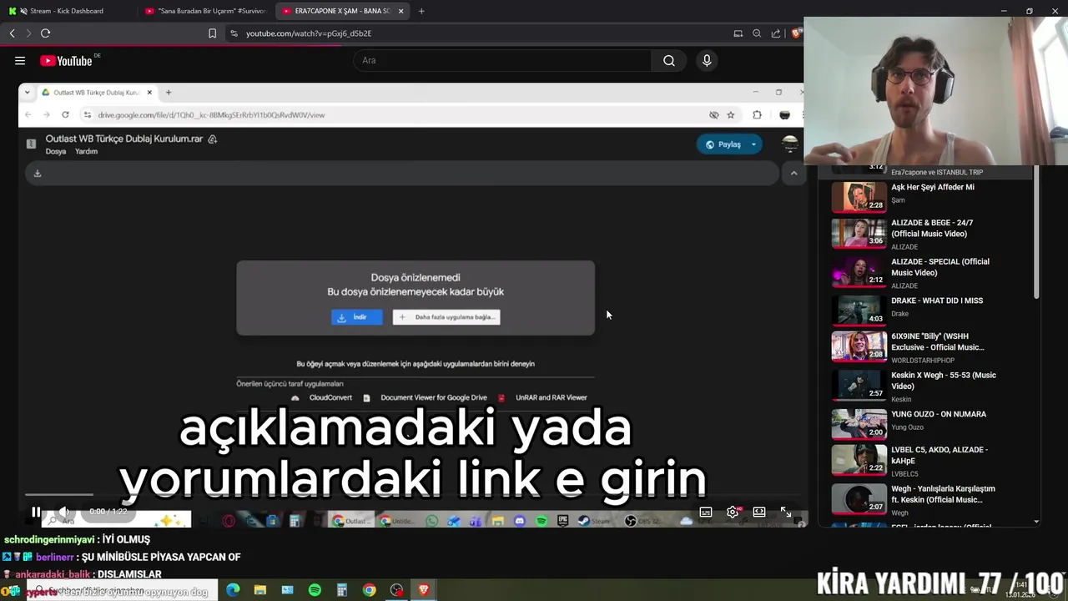Bookmark this page with the bookmark icon
1068x601 pixels.
pyautogui.click(x=212, y=33)
